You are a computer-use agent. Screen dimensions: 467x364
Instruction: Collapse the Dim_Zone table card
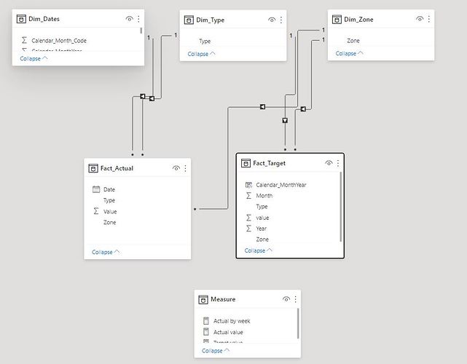[x=350, y=53]
